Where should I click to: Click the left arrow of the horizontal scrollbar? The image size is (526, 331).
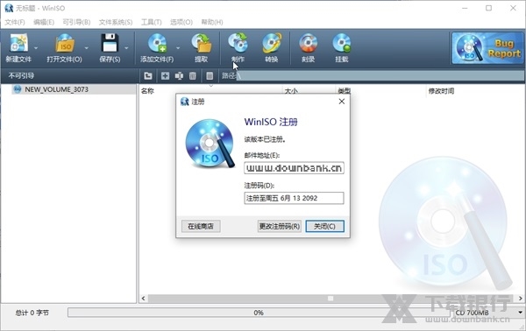tap(144, 299)
